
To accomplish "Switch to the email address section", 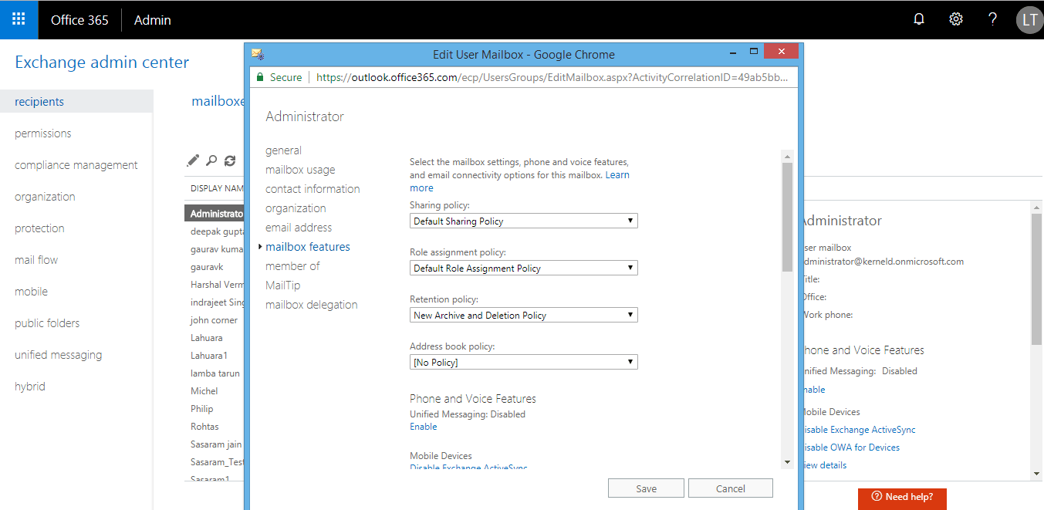I will pyautogui.click(x=298, y=228).
